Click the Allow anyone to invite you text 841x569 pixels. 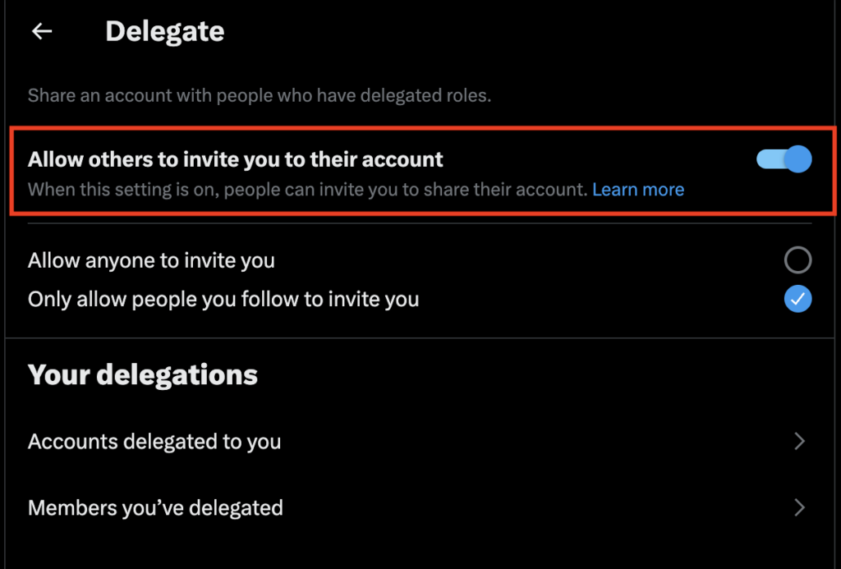tap(151, 261)
